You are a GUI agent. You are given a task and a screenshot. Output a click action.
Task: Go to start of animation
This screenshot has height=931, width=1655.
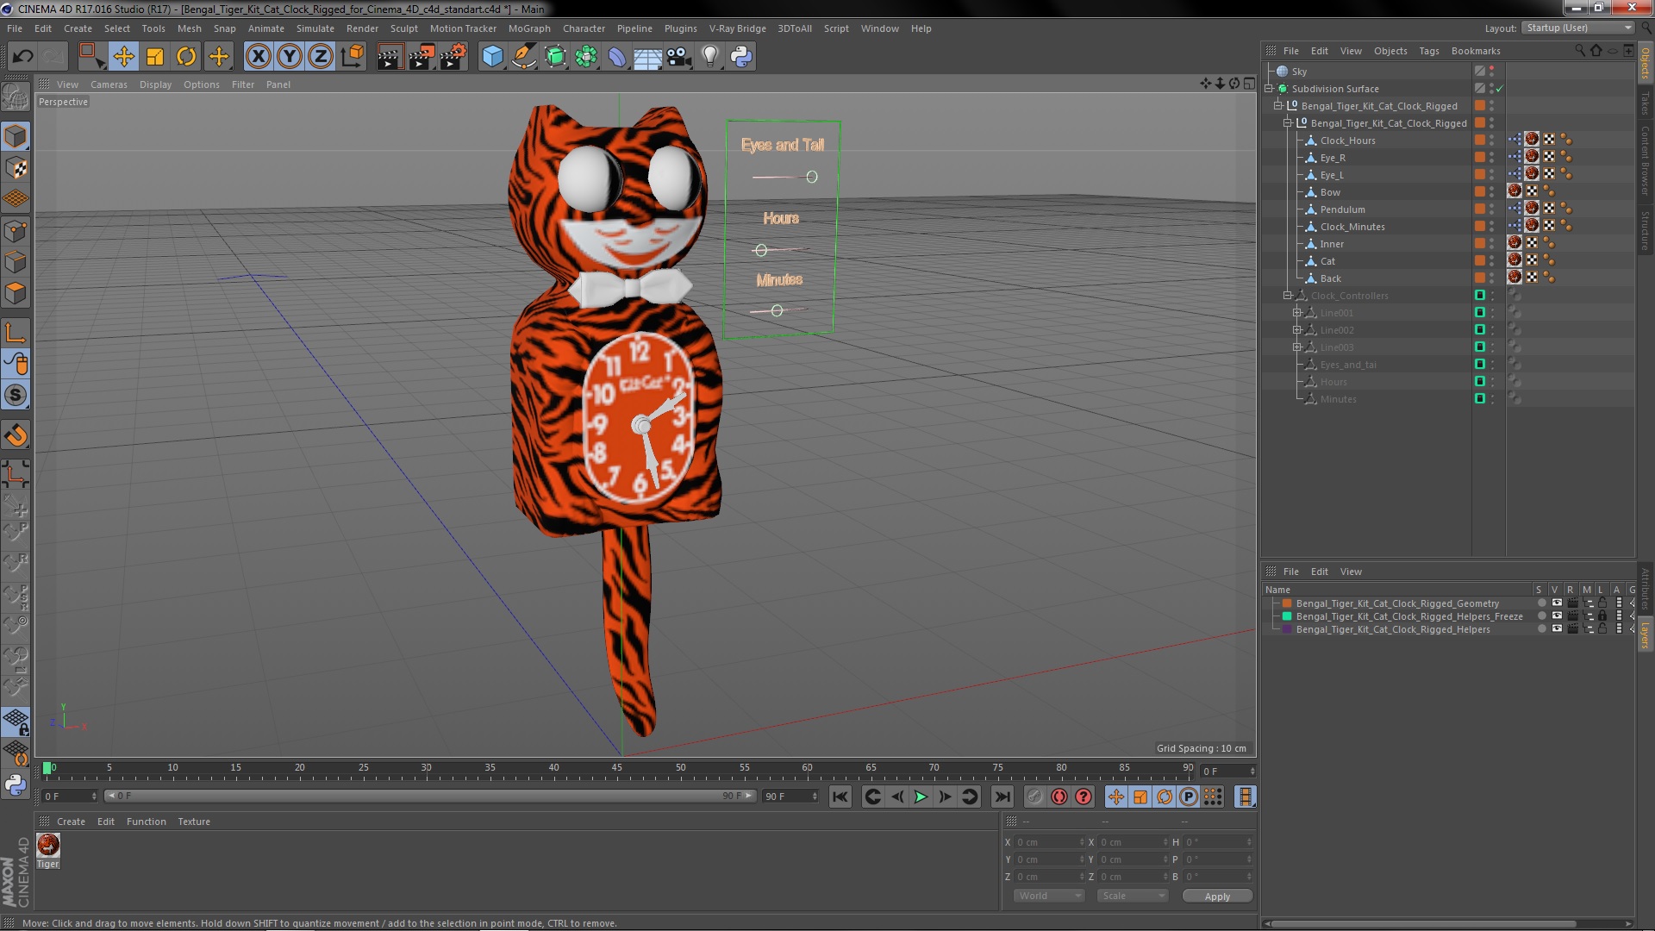[840, 797]
